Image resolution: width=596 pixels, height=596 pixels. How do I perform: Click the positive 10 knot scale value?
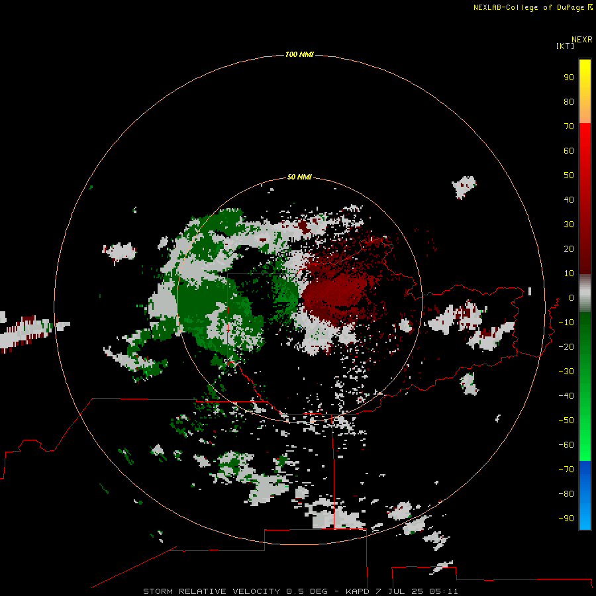coord(569,273)
